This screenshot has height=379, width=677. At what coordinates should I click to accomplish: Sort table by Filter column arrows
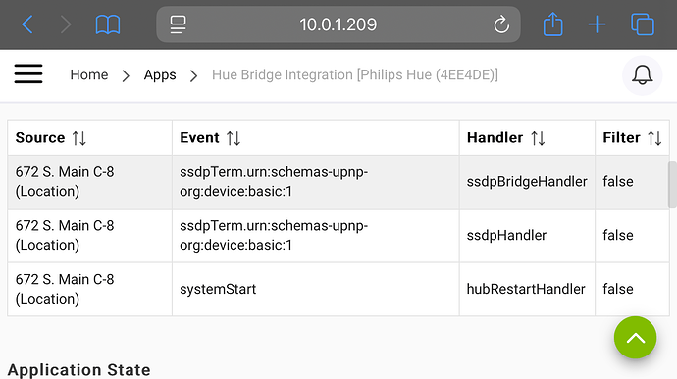654,138
